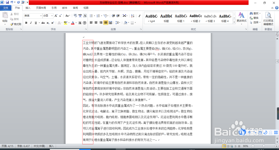Screen dimensions: 279x150
Task: Click the 90% zoom level indicator
Action: pos(246,146)
